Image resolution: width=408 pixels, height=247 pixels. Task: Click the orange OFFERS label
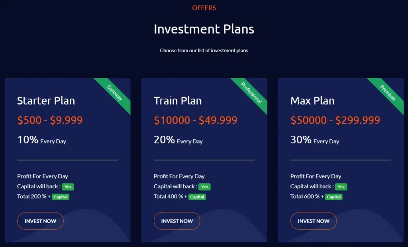coord(204,8)
